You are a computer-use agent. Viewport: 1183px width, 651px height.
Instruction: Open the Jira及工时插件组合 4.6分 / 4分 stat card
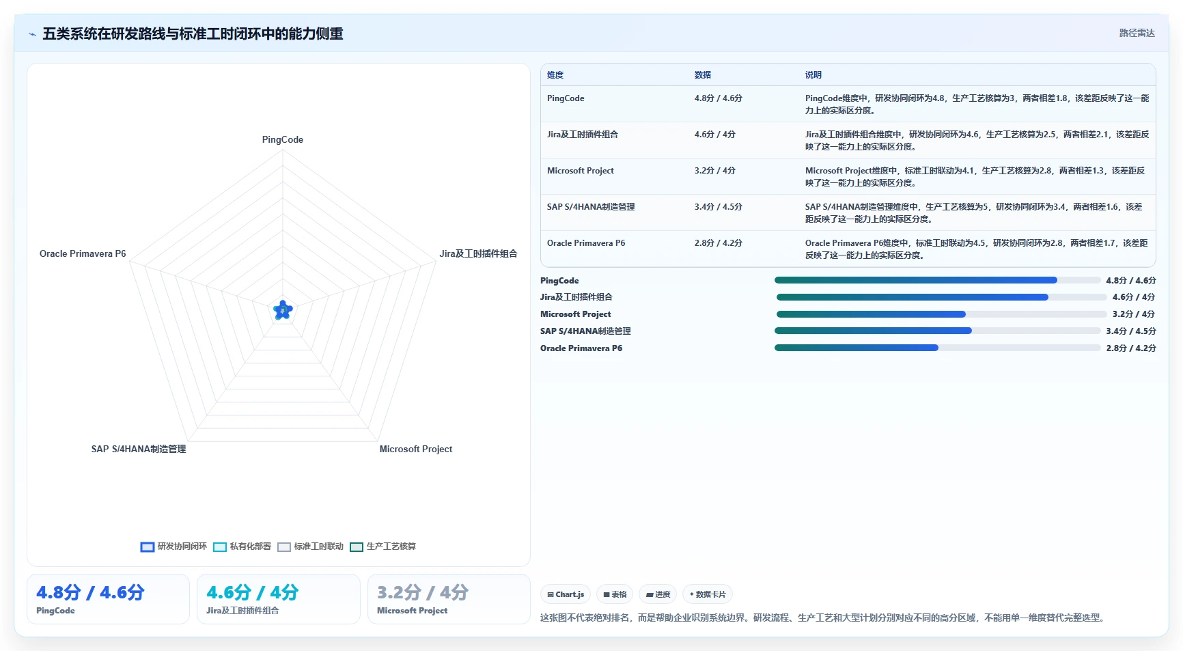coord(279,599)
